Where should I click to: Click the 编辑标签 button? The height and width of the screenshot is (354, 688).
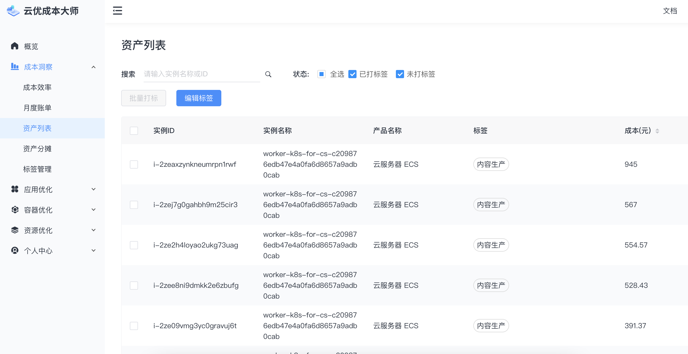[x=198, y=98]
